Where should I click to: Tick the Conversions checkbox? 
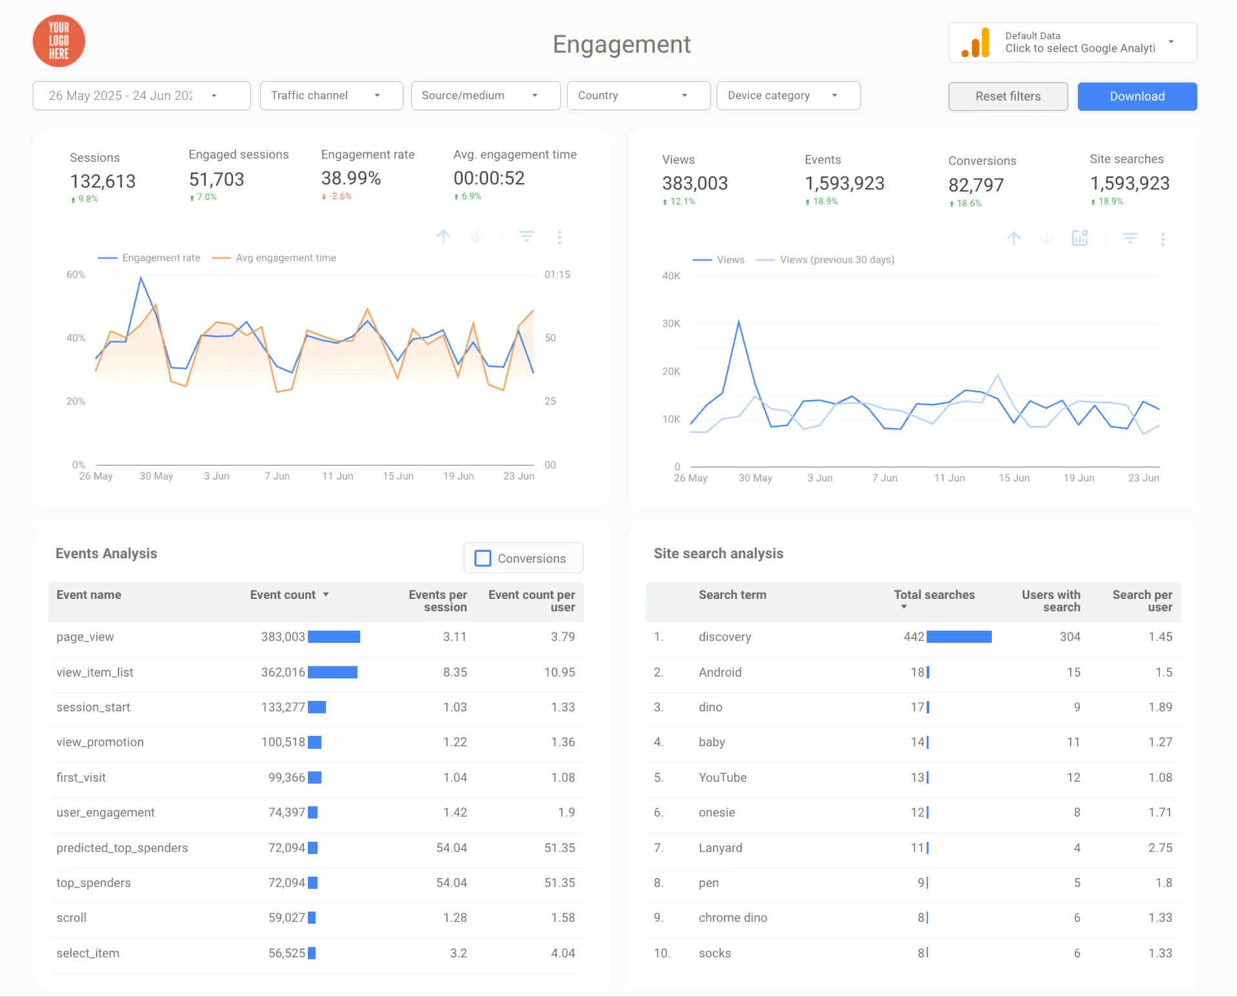(x=483, y=559)
